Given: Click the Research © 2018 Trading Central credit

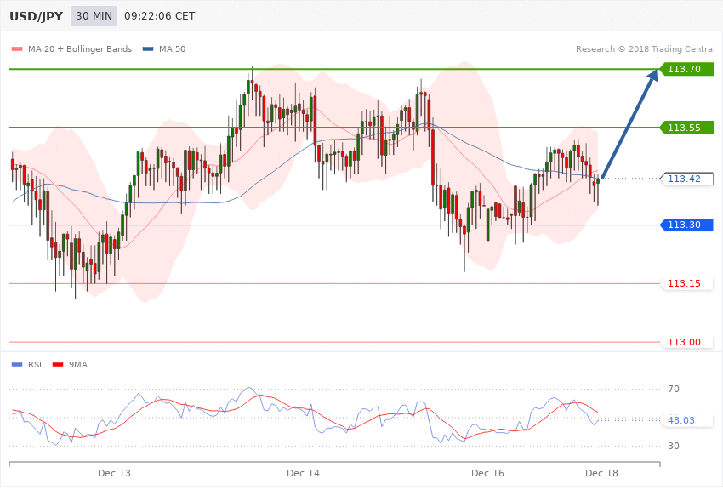Looking at the screenshot, I should [645, 48].
